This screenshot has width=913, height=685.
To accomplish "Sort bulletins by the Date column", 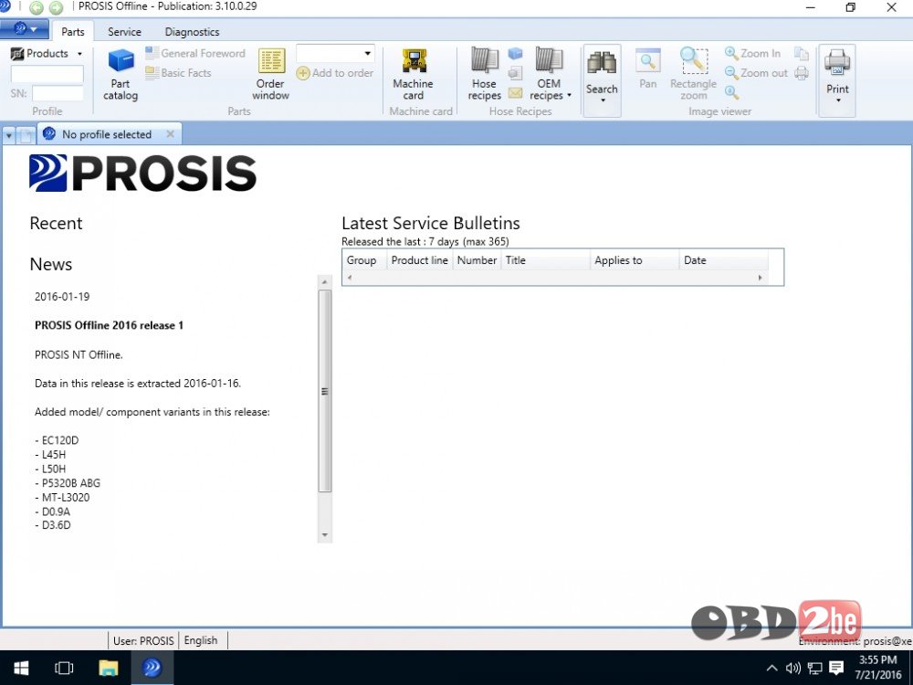I will click(724, 260).
